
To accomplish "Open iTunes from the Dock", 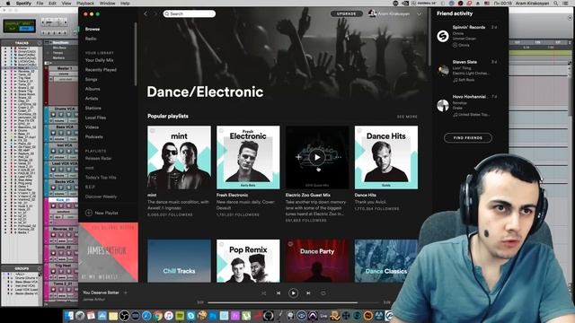I will coord(169,315).
